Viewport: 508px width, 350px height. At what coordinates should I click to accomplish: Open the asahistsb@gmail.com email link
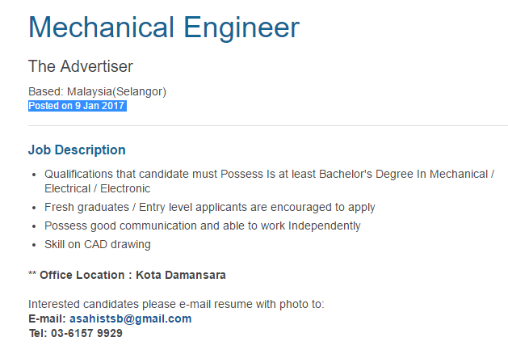point(130,318)
